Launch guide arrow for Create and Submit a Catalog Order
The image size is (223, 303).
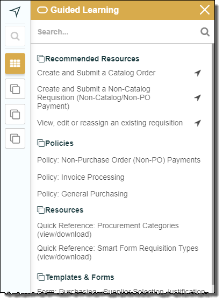click(x=198, y=73)
